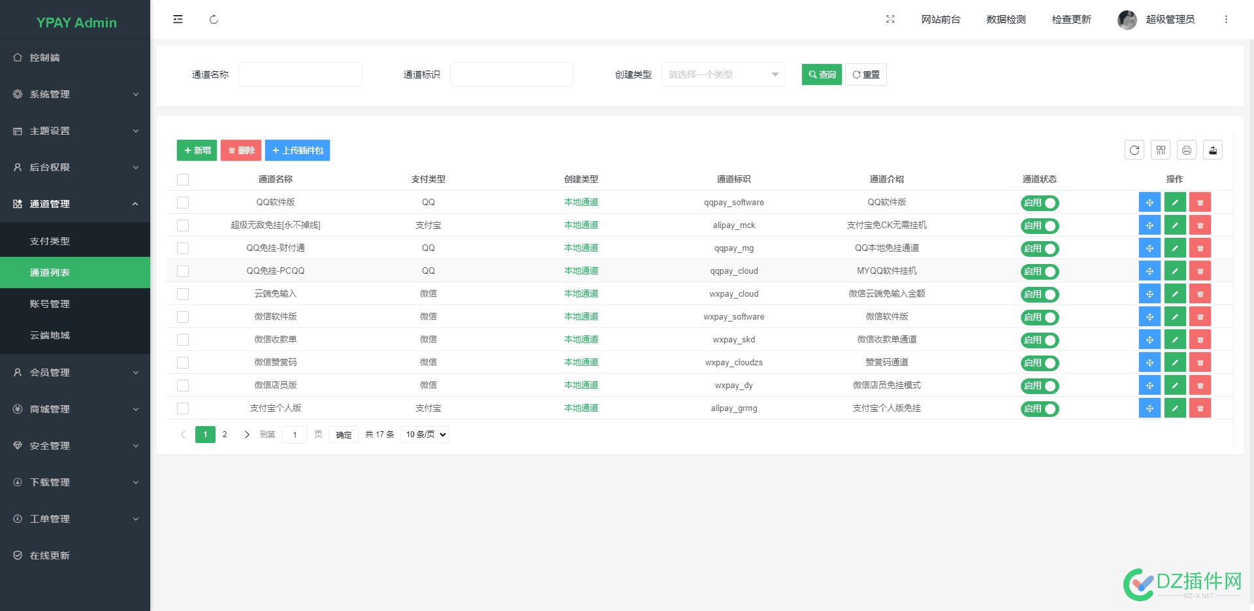Open the 账号管理 submenu item
Screen dimensions: 1254x611
75,304
